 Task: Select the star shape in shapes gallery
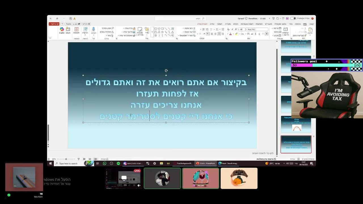tap(156, 35)
